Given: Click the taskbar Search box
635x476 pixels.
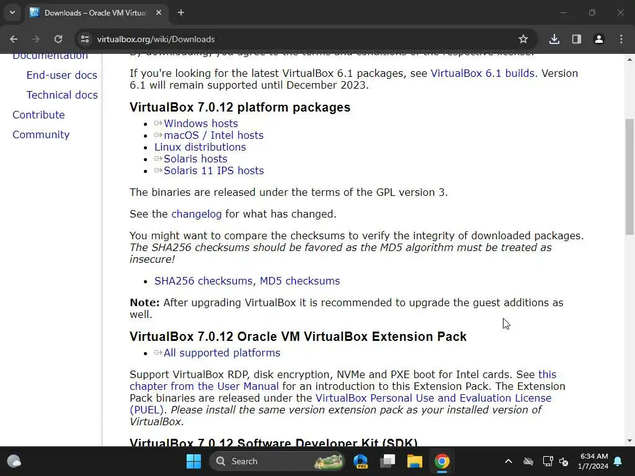Looking at the screenshot, I should click(x=278, y=461).
